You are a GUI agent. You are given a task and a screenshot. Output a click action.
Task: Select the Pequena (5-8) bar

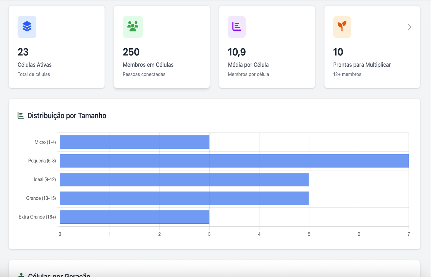pyautogui.click(x=234, y=161)
